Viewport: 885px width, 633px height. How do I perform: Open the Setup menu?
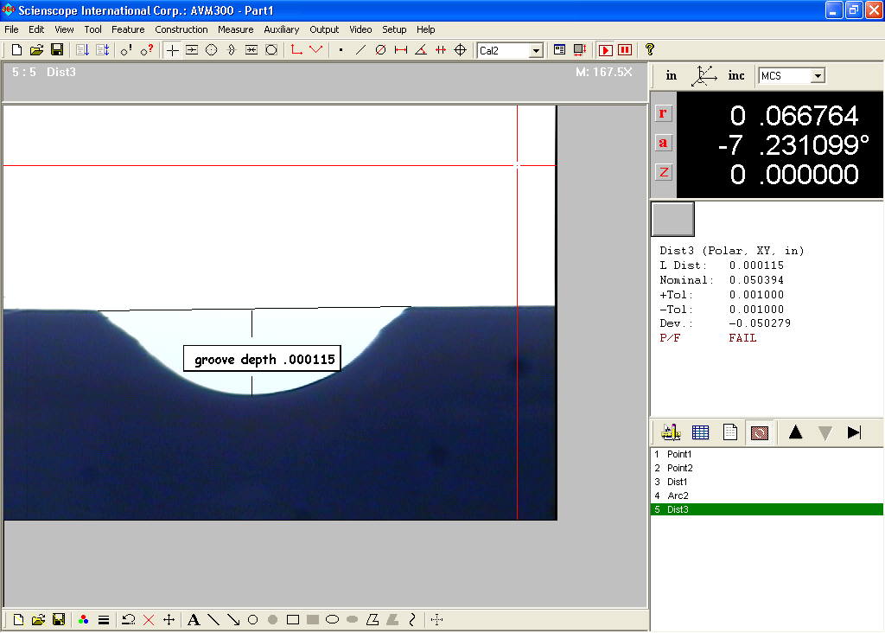click(394, 29)
